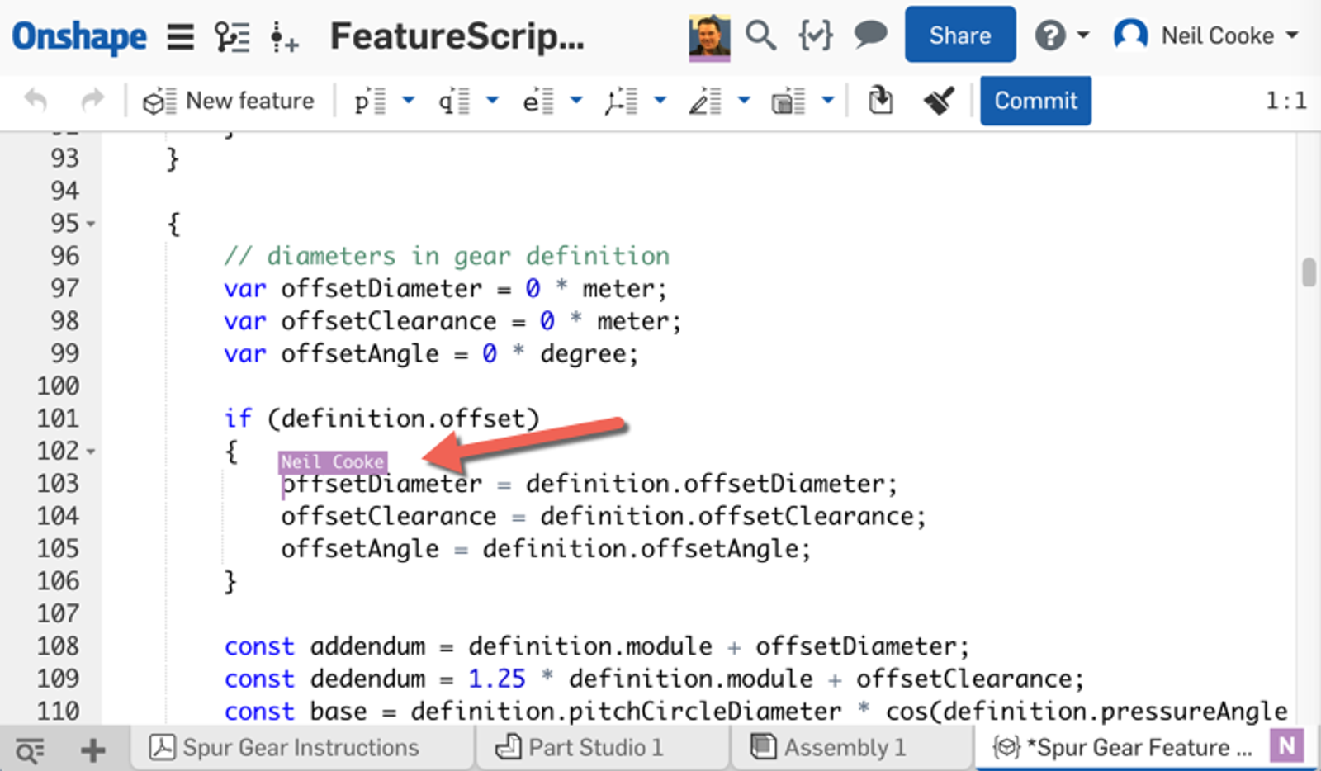Switch to the Assembly 1 tab
Image resolution: width=1321 pixels, height=771 pixels.
click(x=829, y=747)
